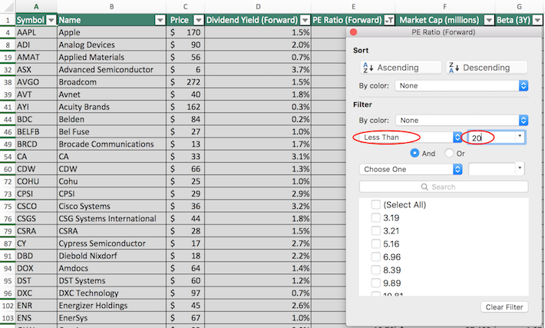Select the And radio button
Image resolution: width=545 pixels, height=328 pixels.
click(x=415, y=153)
